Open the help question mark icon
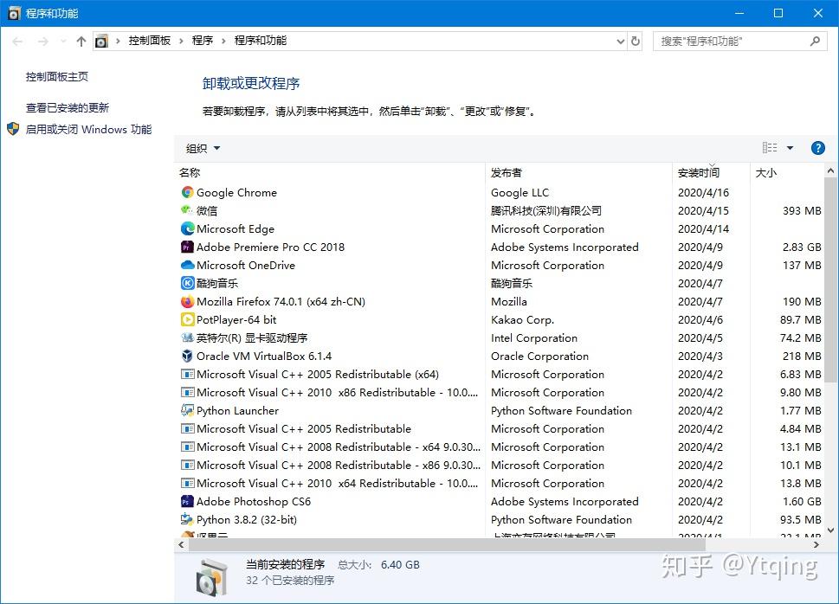The width and height of the screenshot is (839, 604). point(817,148)
